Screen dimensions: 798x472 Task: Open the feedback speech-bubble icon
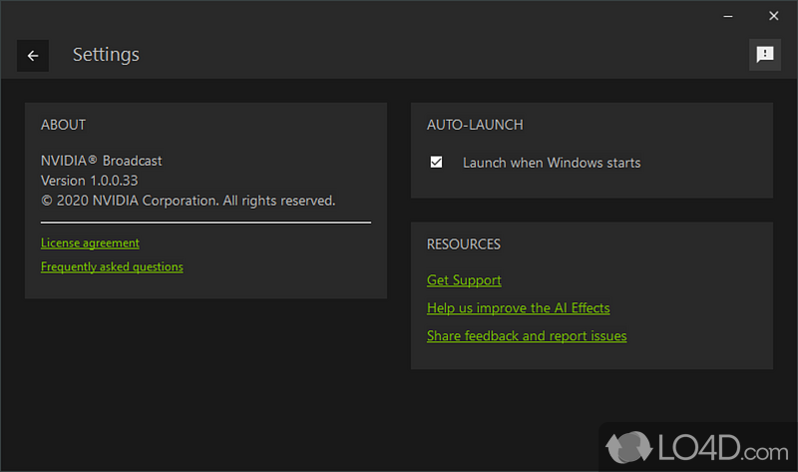(765, 55)
